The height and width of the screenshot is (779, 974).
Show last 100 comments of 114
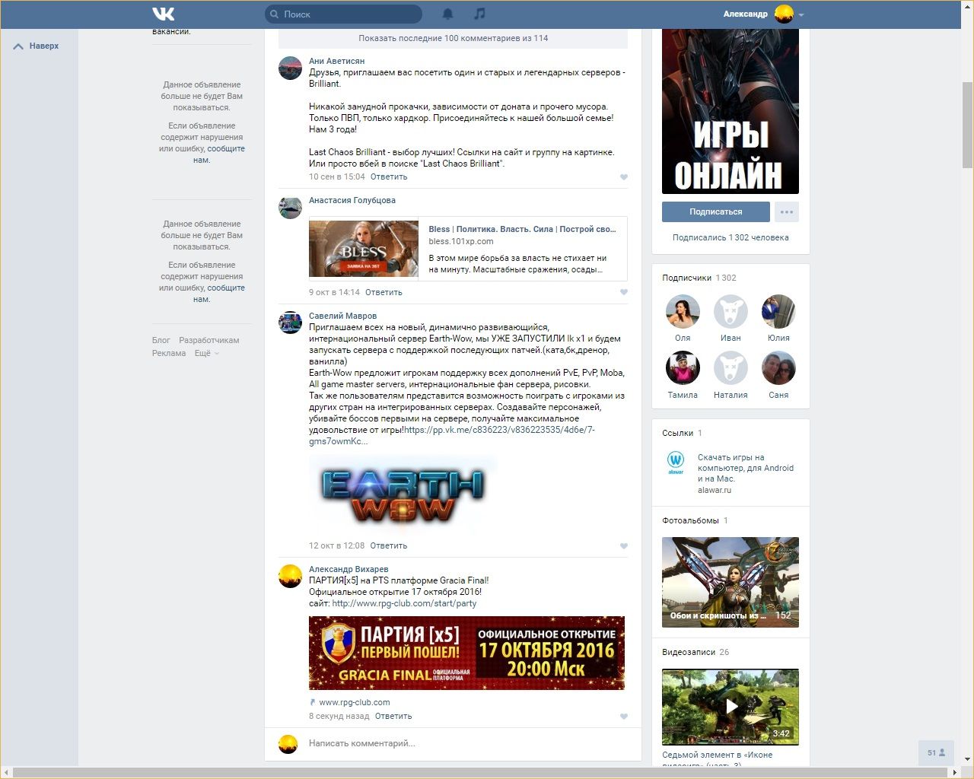[454, 38]
